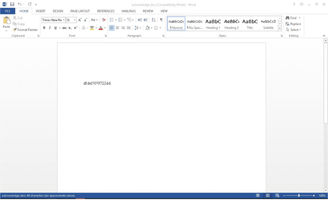Expand the bullets list dropdown
This screenshot has width=328, height=200.
tap(116, 20)
